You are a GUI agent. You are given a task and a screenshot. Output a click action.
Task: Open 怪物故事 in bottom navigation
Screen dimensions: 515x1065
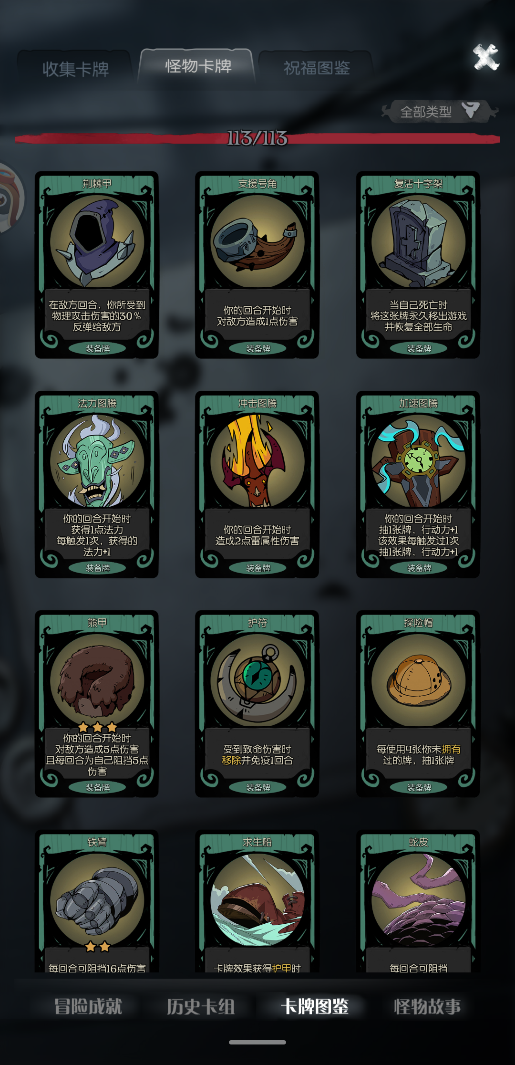[x=427, y=1006]
